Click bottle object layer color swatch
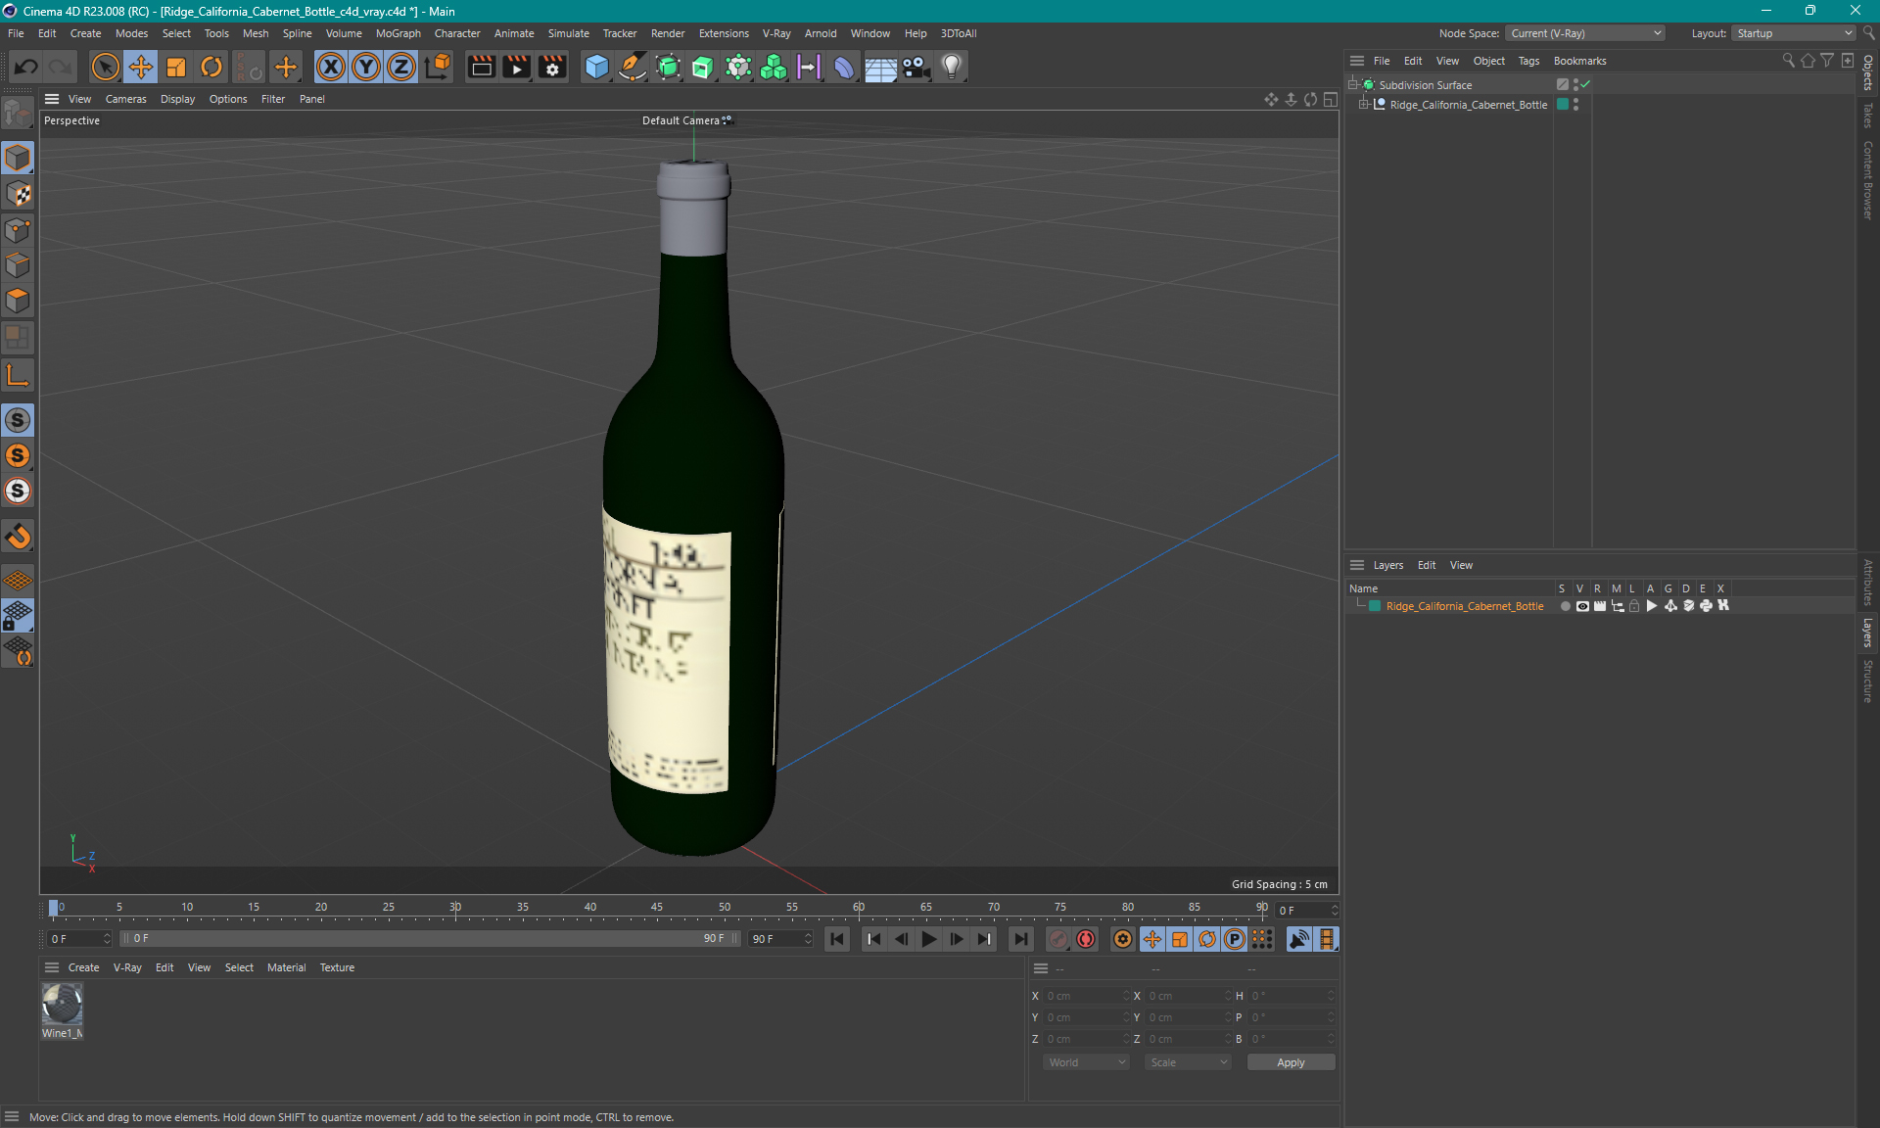This screenshot has width=1880, height=1128. 1563,105
